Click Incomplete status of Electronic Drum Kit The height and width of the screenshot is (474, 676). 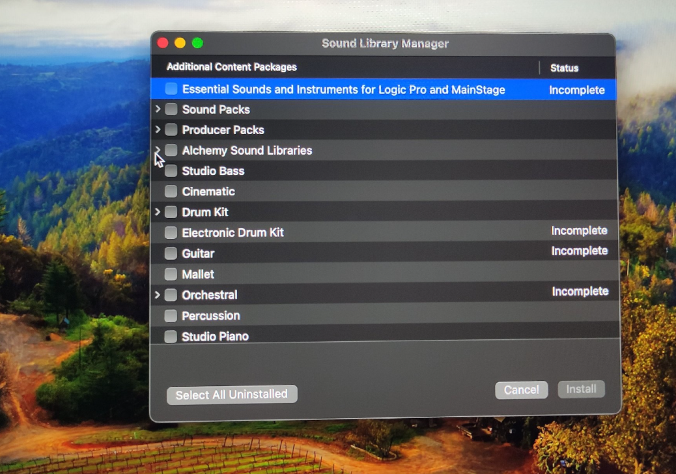pyautogui.click(x=580, y=230)
